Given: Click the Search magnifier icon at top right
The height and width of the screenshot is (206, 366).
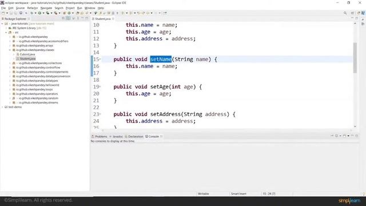Looking at the screenshot, I should (345, 13).
